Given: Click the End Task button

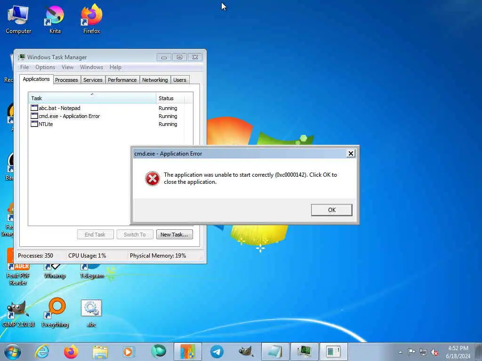Looking at the screenshot, I should 95,235.
